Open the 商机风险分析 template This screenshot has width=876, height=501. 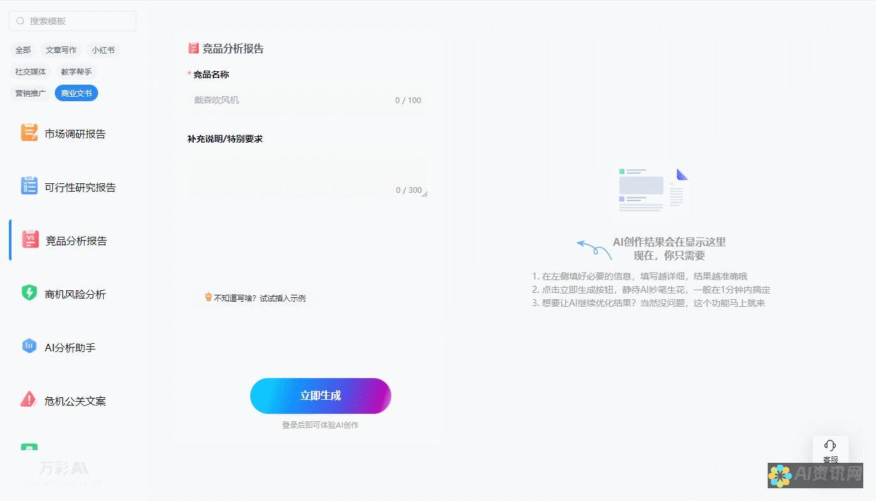[75, 294]
